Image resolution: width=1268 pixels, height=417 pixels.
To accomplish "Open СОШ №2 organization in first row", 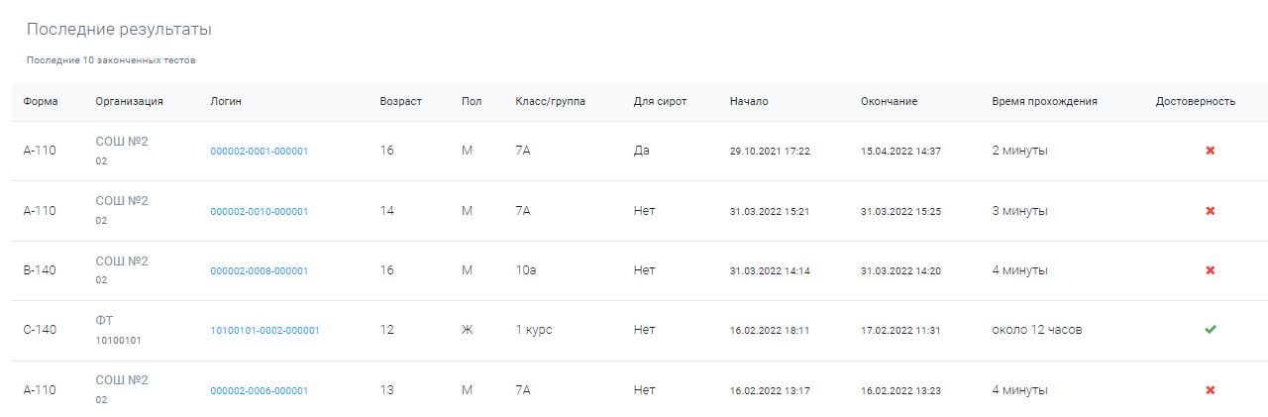I will pos(122,141).
